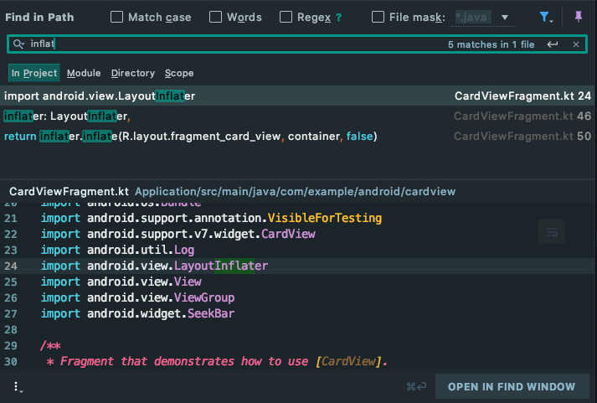Toggle soft-wrap icon in preview editor

551,231
